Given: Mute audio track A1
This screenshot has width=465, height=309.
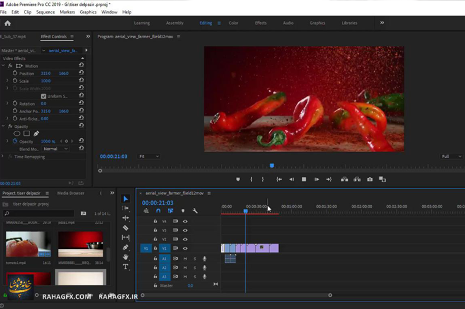Looking at the screenshot, I should (185, 258).
